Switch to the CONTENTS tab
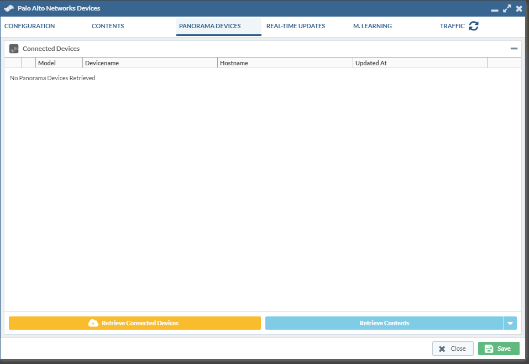Screen dimensions: 529x364 pos(108,26)
